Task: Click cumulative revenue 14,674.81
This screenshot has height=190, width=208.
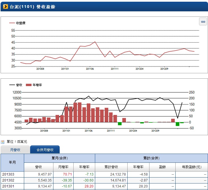Action: pyautogui.click(x=118, y=180)
